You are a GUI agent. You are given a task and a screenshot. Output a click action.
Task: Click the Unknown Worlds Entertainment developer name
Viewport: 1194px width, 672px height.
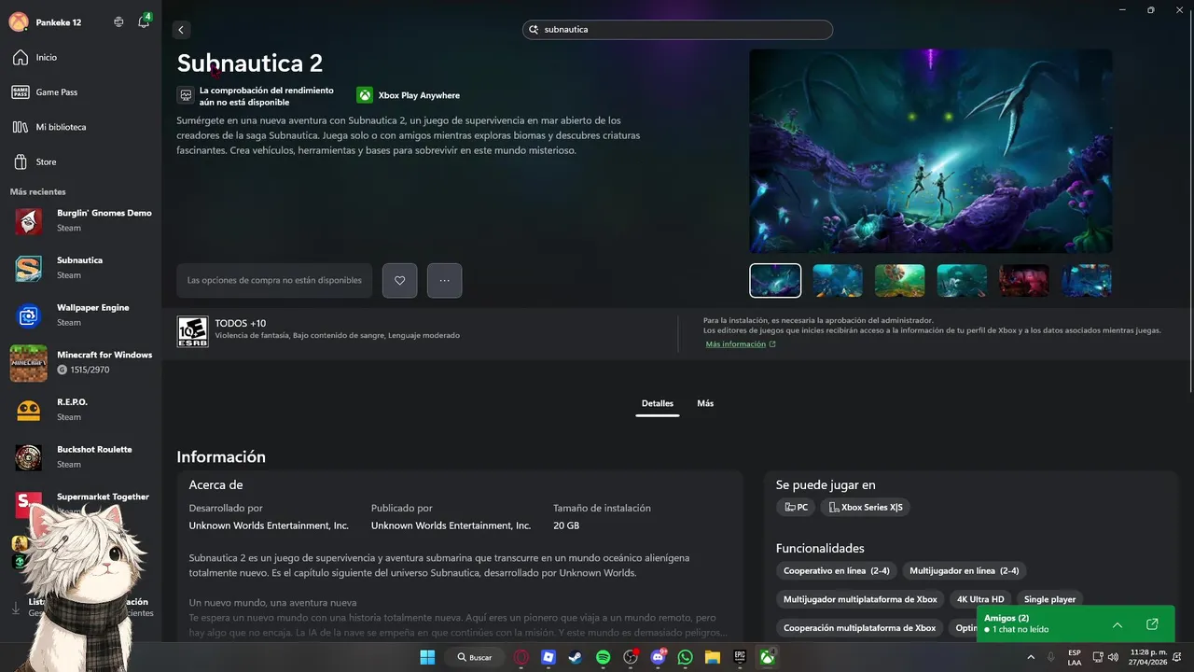269,525
